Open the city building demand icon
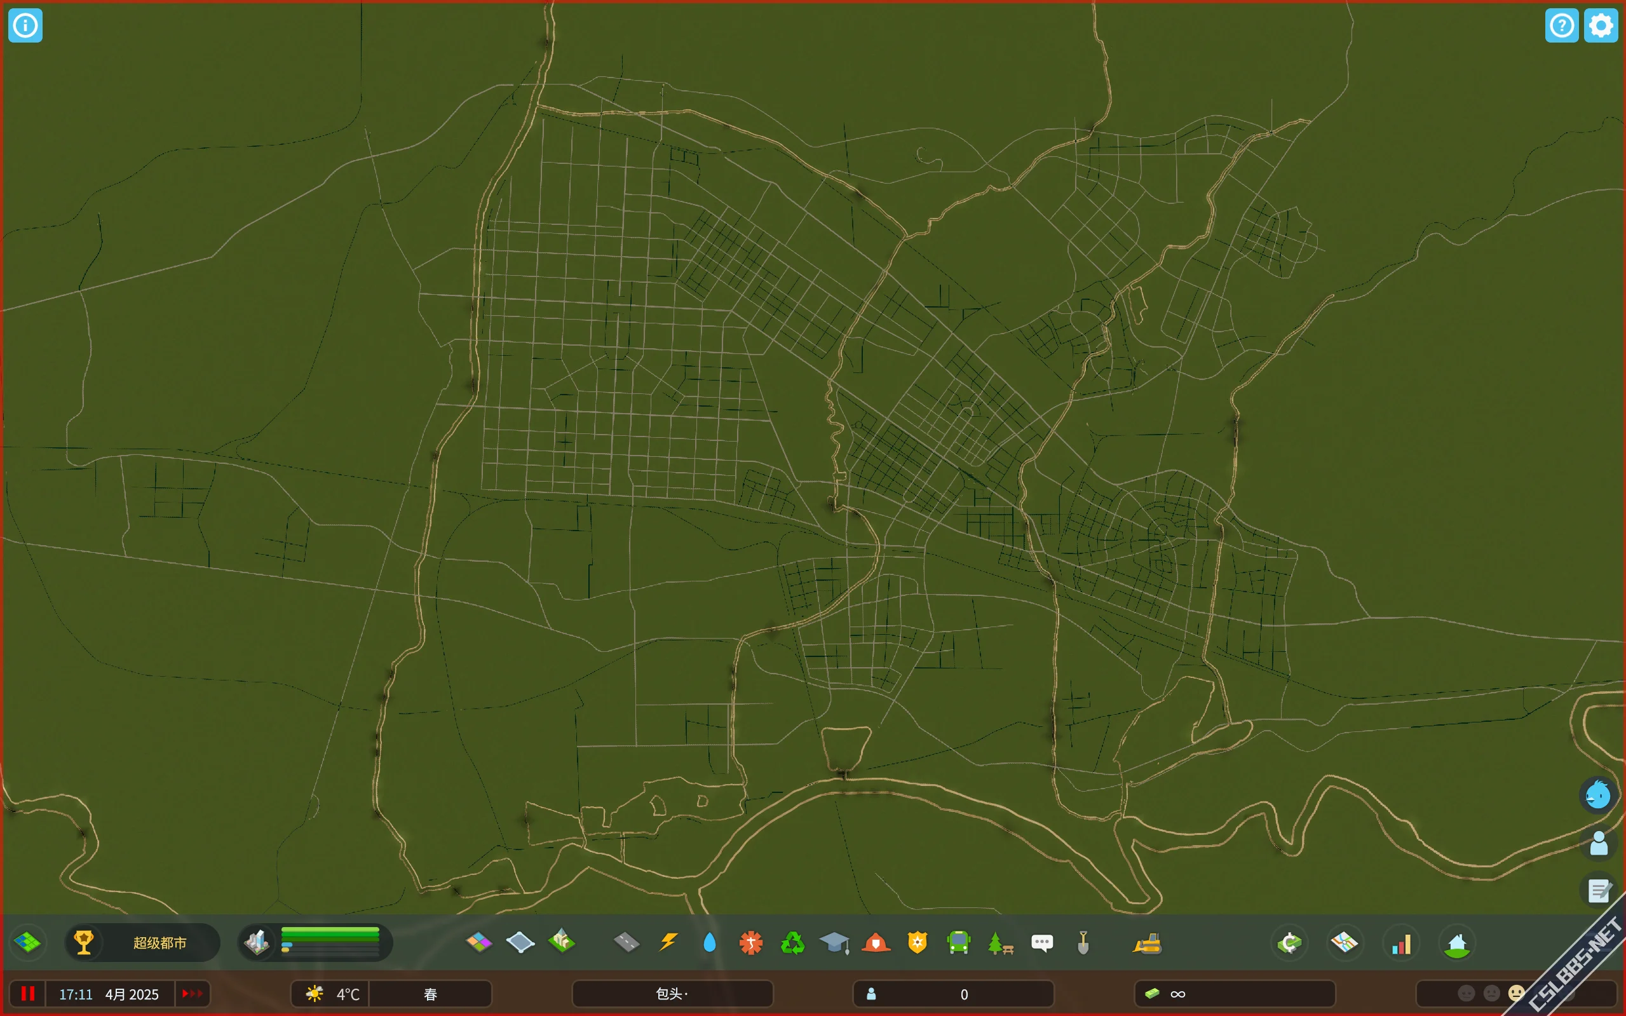Image resolution: width=1626 pixels, height=1016 pixels. point(257,942)
